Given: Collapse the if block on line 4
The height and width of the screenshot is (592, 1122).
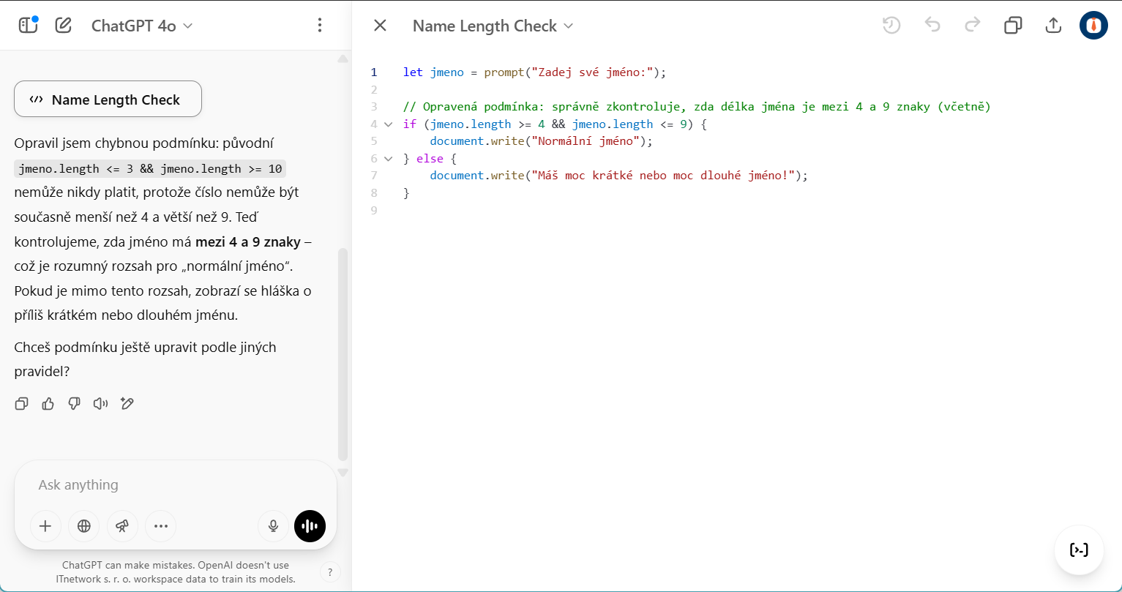Looking at the screenshot, I should click(389, 124).
